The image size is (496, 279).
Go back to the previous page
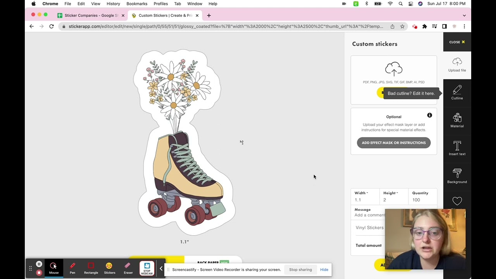click(x=31, y=26)
